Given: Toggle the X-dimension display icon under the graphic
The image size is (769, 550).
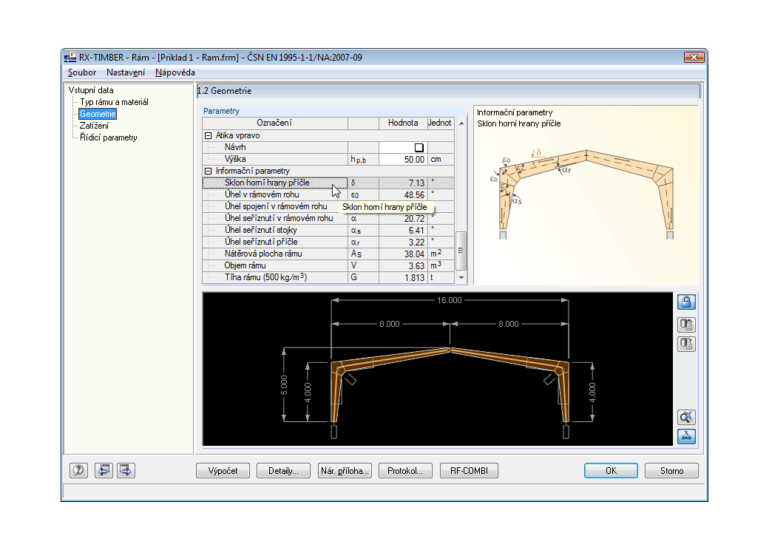Looking at the screenshot, I should (685, 436).
